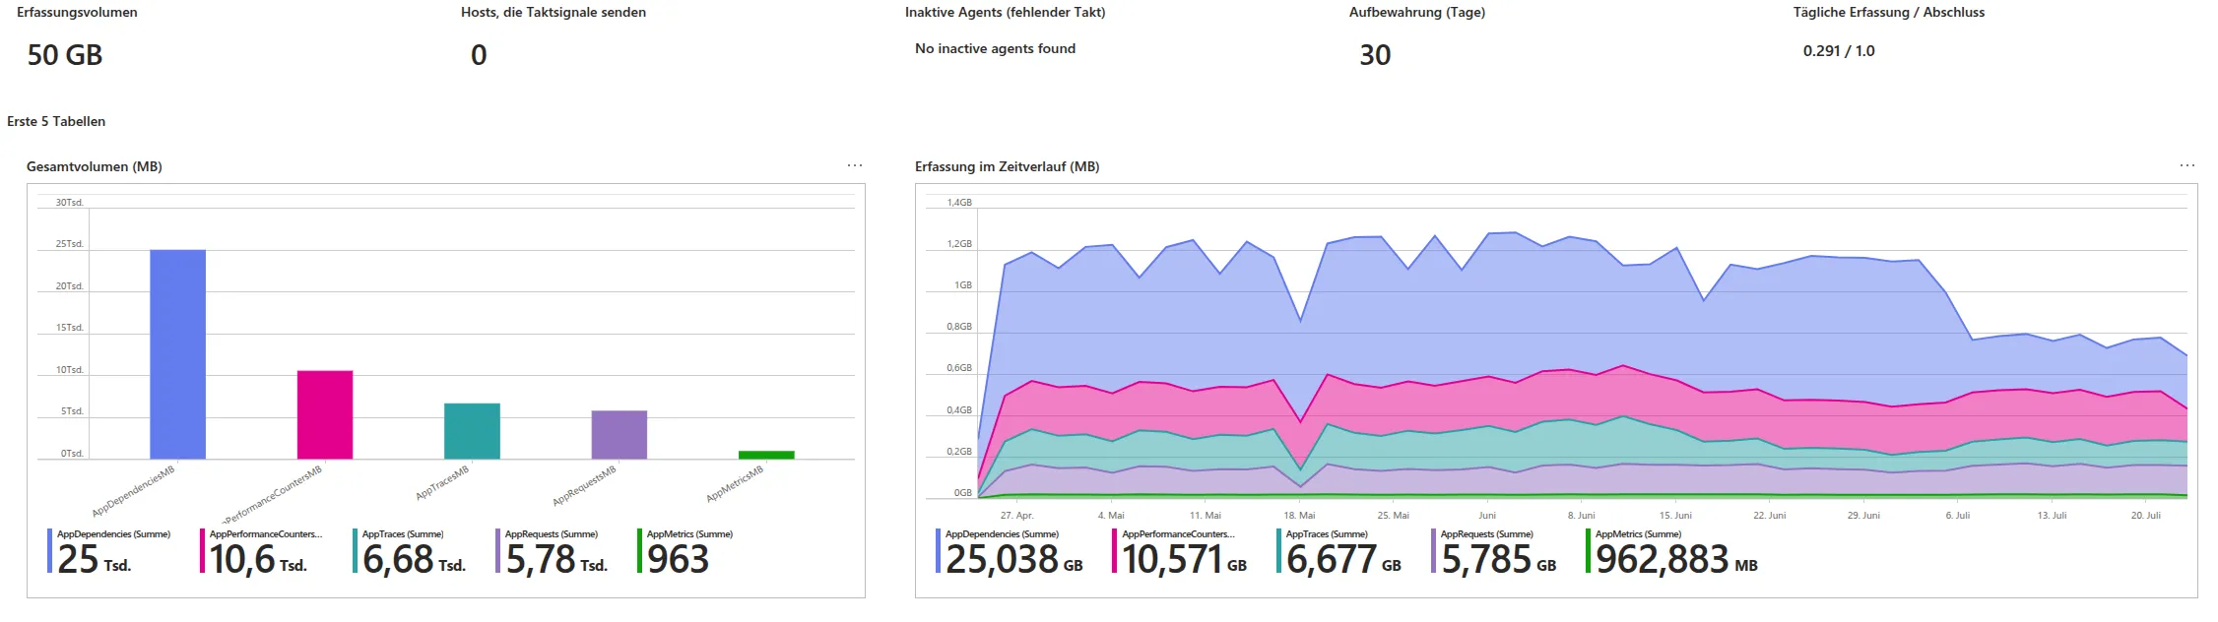
Task: Click the blue AppDependenciesMB bar
Action: pos(177,354)
